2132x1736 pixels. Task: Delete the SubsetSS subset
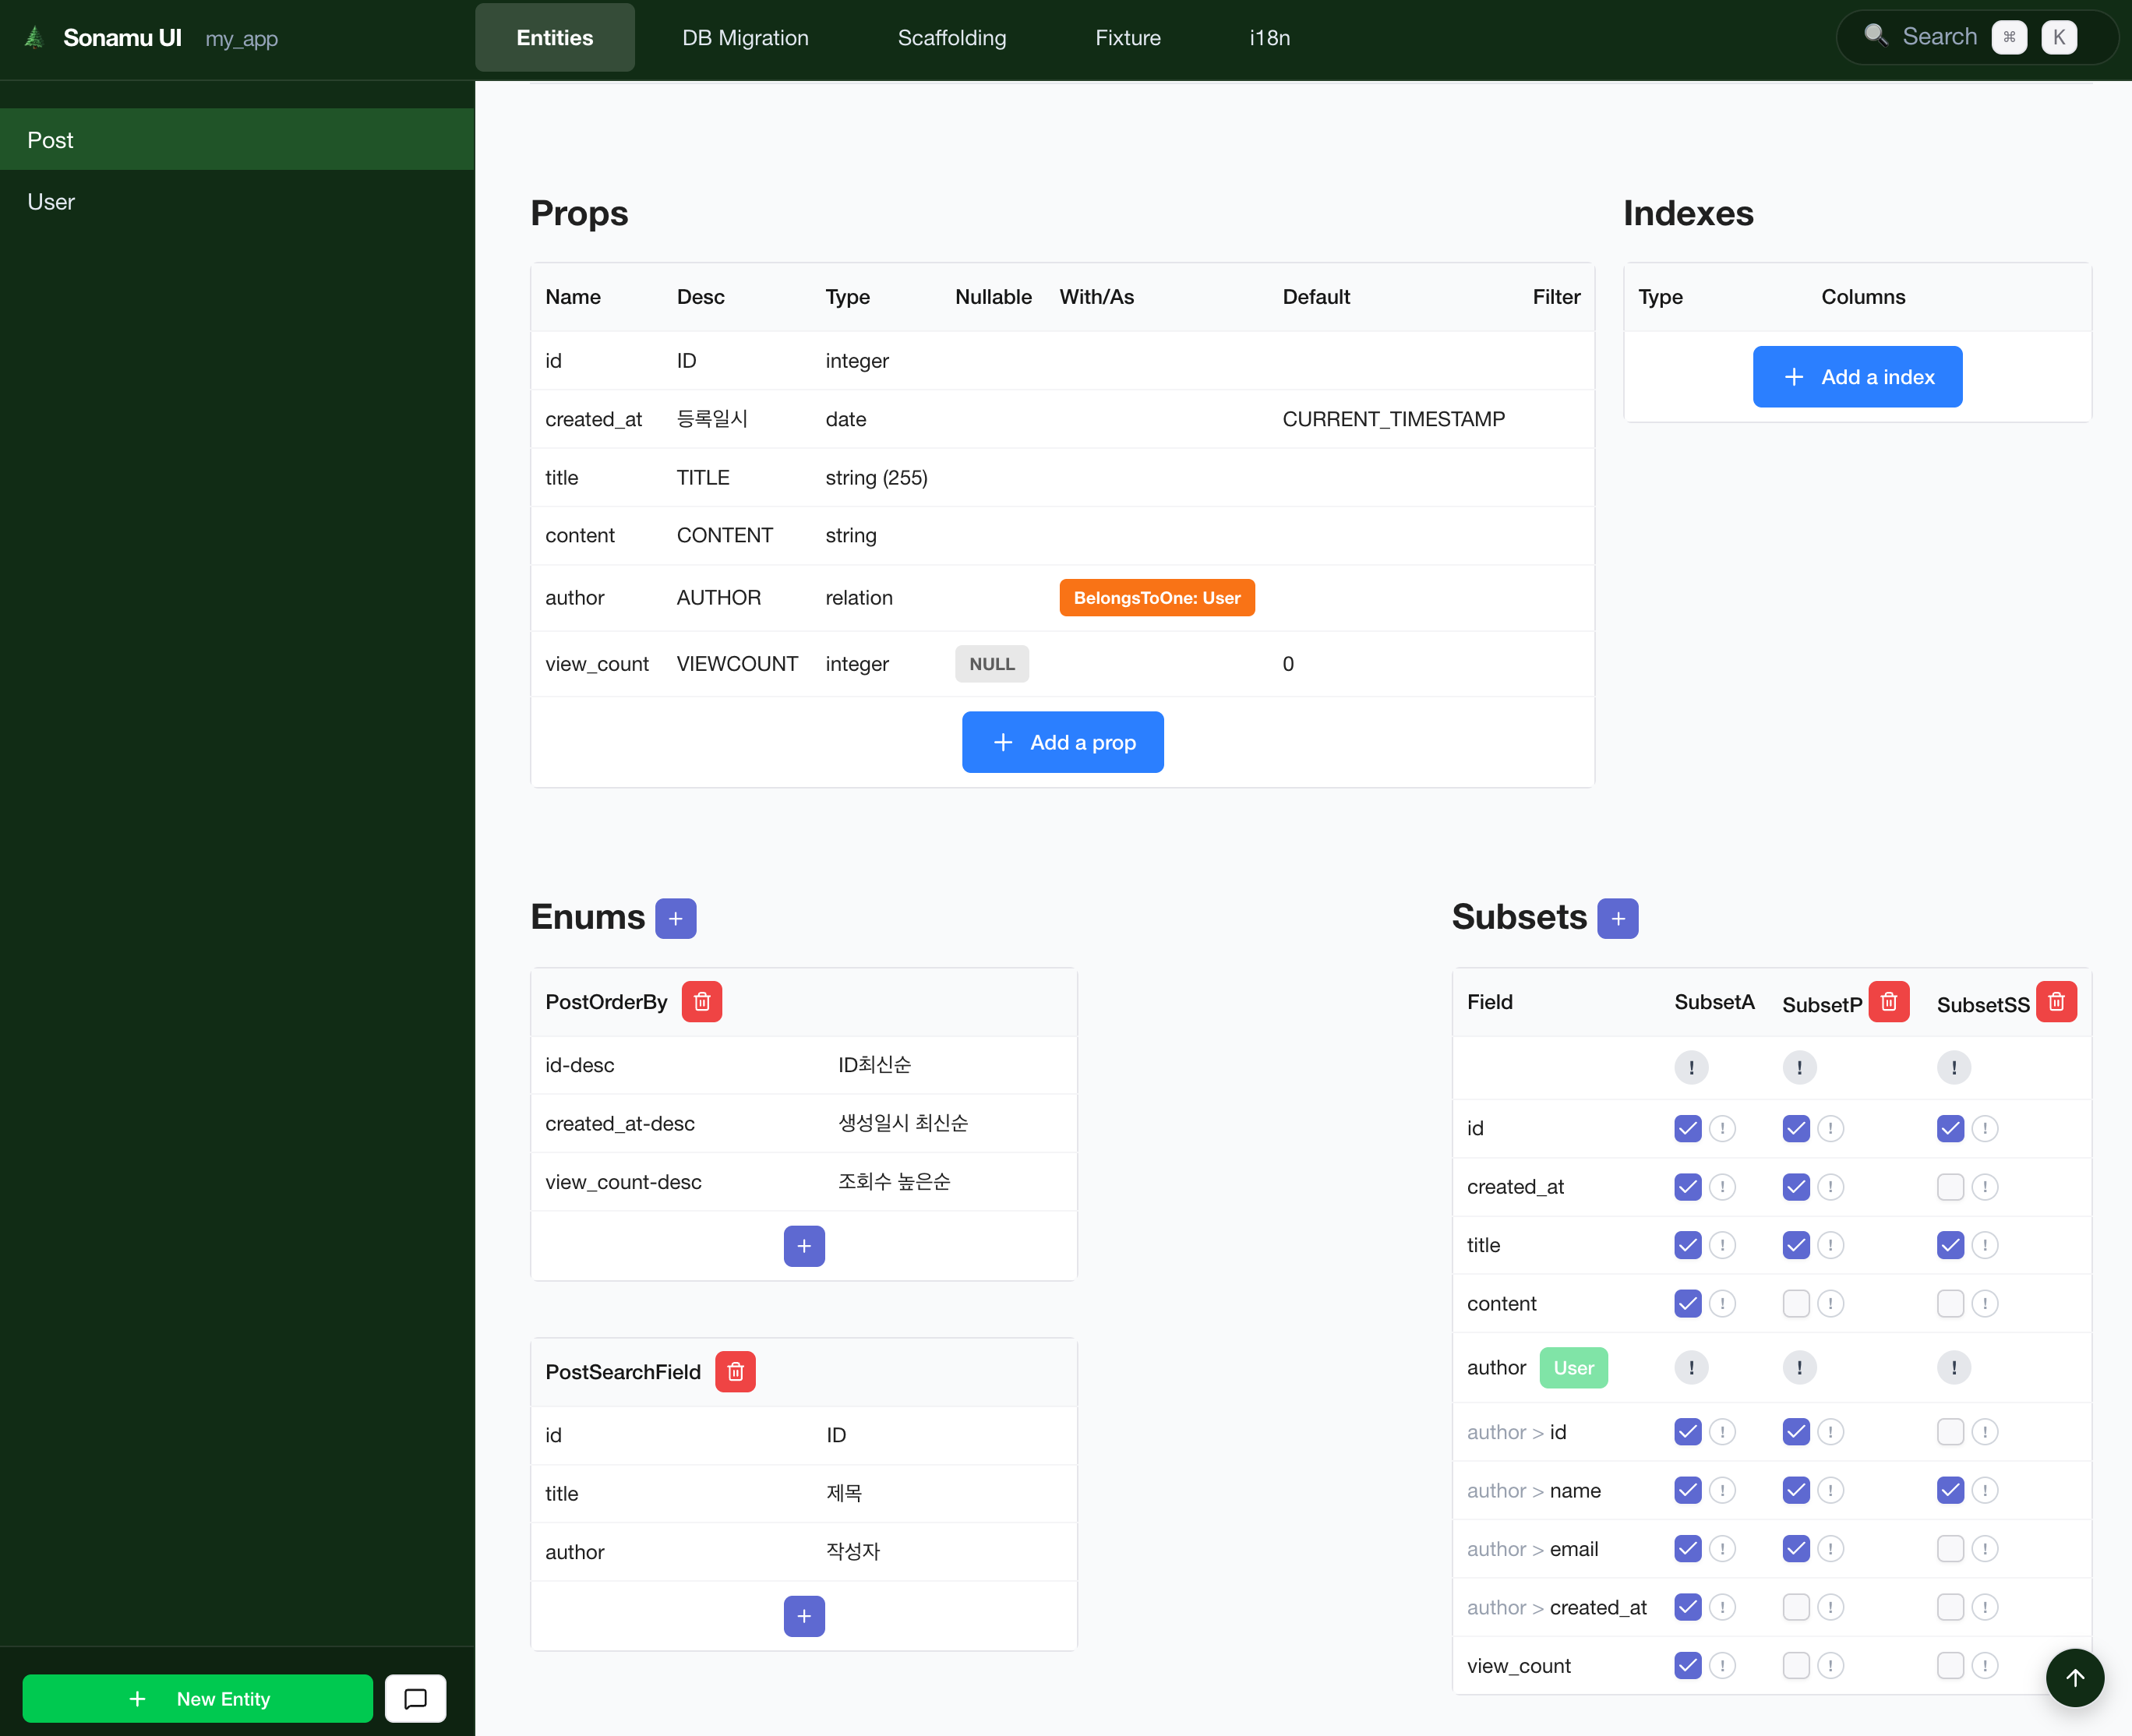coord(2056,1001)
